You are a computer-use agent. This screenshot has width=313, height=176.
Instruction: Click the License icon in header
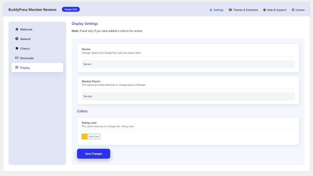point(293,10)
